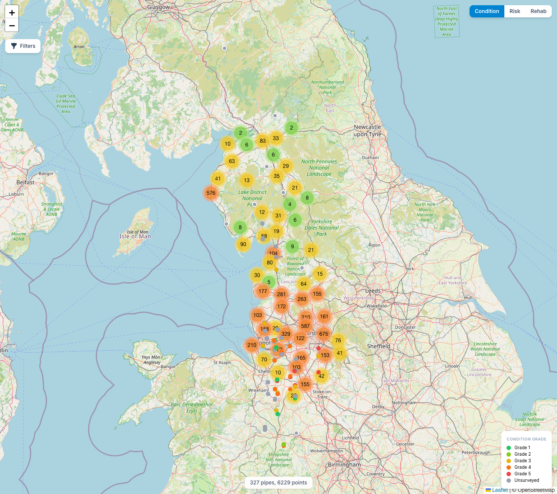Zoom in on the map

[x=12, y=13]
